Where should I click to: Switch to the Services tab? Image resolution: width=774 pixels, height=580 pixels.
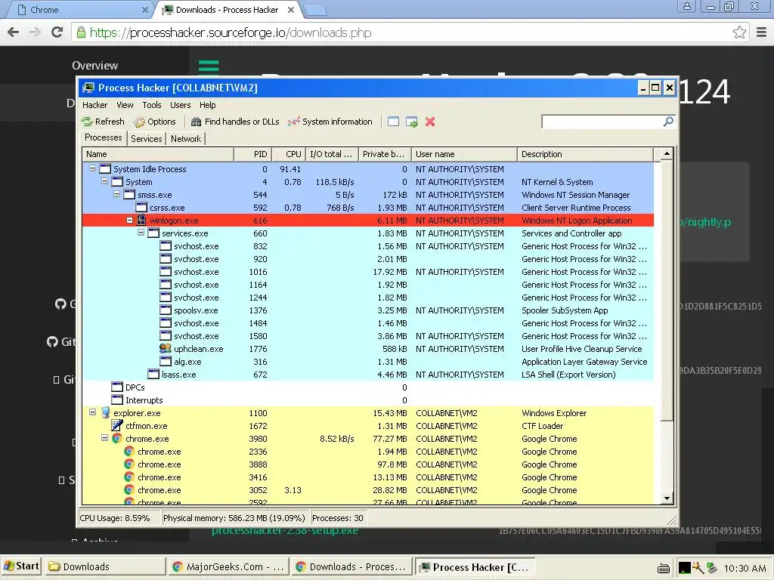[x=146, y=139]
